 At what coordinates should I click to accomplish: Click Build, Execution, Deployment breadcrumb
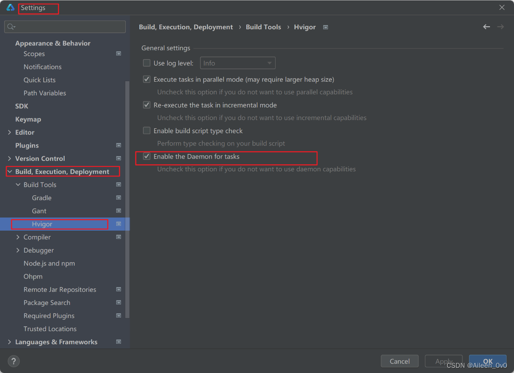click(186, 27)
